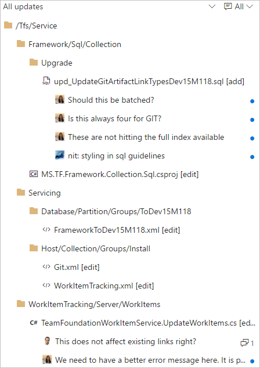Image resolution: width=260 pixels, height=368 pixels.
Task: Click the SQL file icon for upd_UpdateGitArtifactLinkTypesDev15M118.sql
Action: point(46,81)
